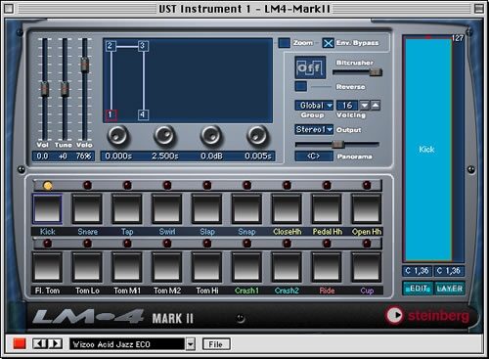Enable the Zoom checkbox
The width and height of the screenshot is (489, 359).
pyautogui.click(x=285, y=43)
